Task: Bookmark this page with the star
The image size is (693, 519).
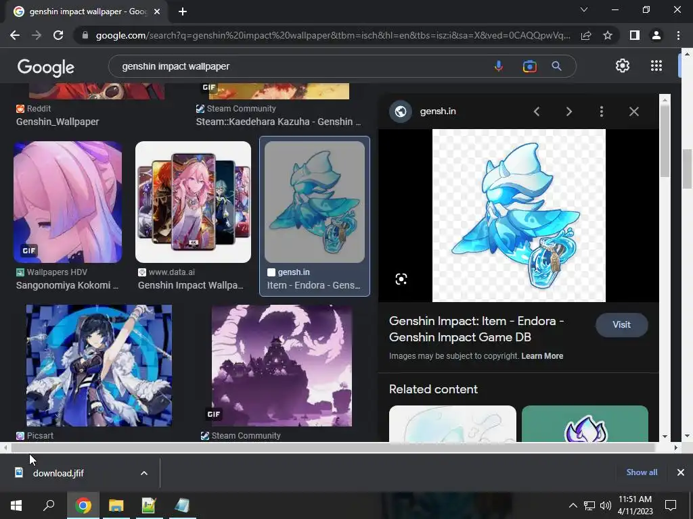Action: (x=608, y=35)
